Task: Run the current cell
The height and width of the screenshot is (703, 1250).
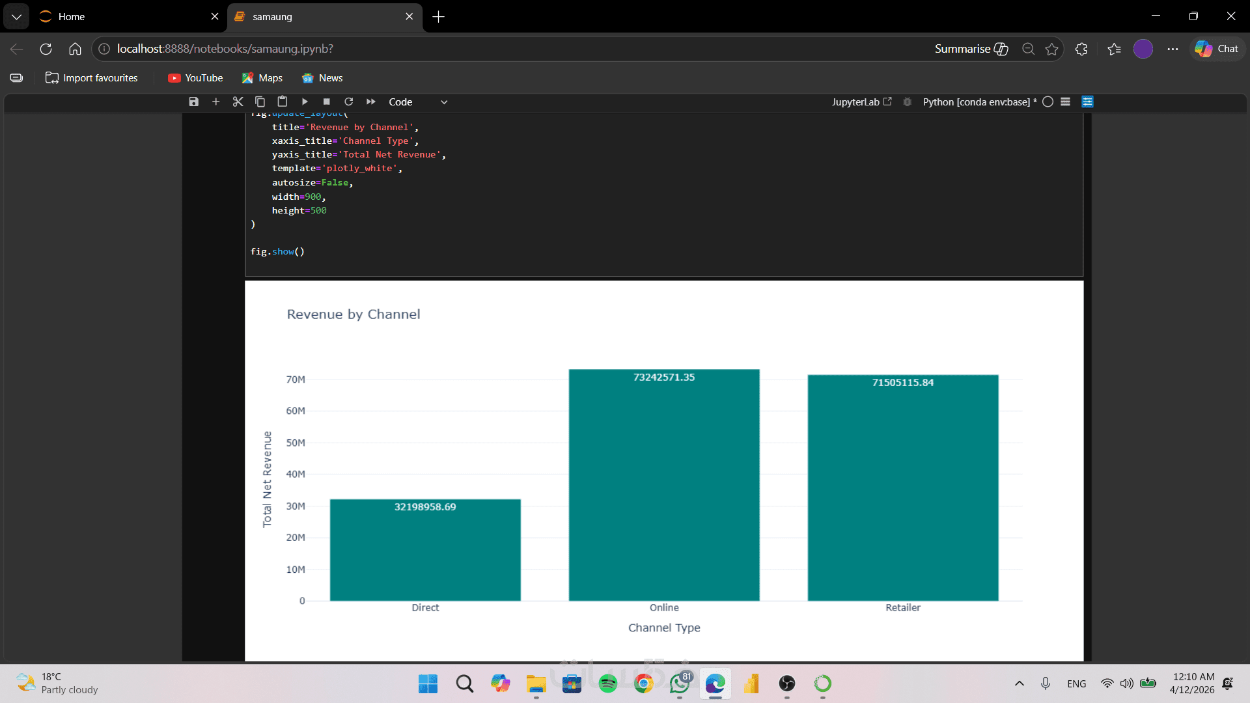Action: click(x=305, y=102)
